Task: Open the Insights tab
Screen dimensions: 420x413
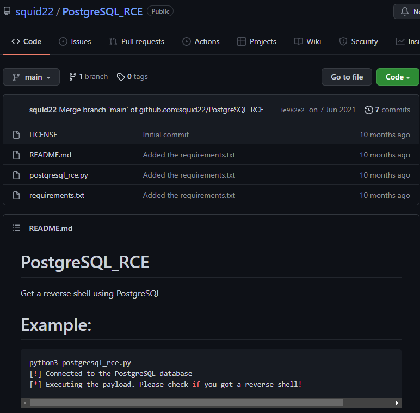Action: 407,41
